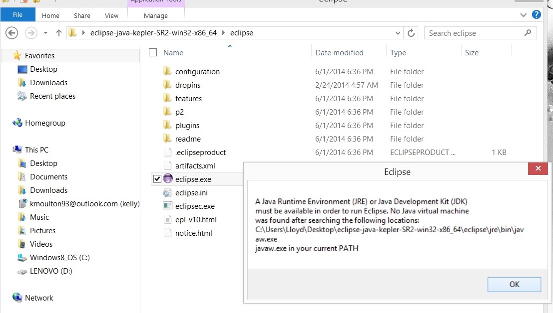This screenshot has width=553, height=313.
Task: Click the eclipse breadcrumb in address bar
Action: click(x=242, y=33)
